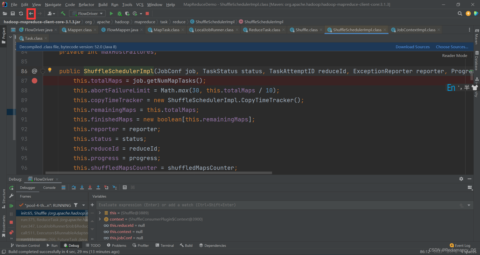This screenshot has width=480, height=255.
Task: Open debug panel settings gear icon
Action: tap(461, 179)
